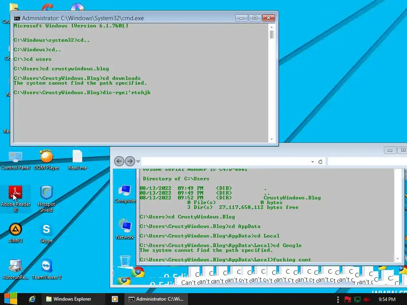This screenshot has width=407, height=305.
Task: Open Internet Explorer from the taskbar
Action: coord(32,299)
